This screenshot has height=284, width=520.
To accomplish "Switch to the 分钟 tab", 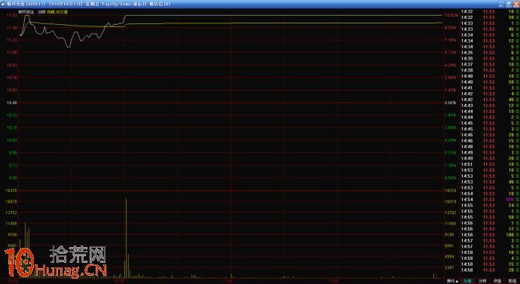I will [482, 281].
